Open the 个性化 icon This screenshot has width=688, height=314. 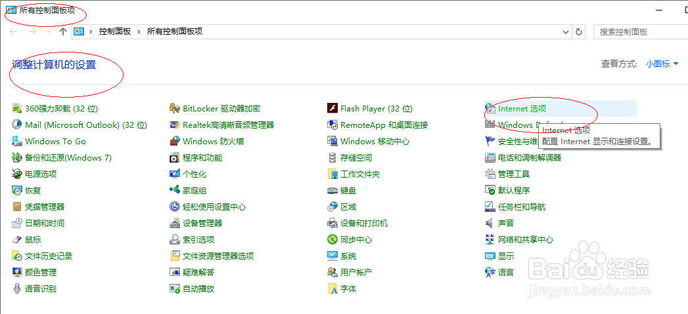pyautogui.click(x=175, y=174)
